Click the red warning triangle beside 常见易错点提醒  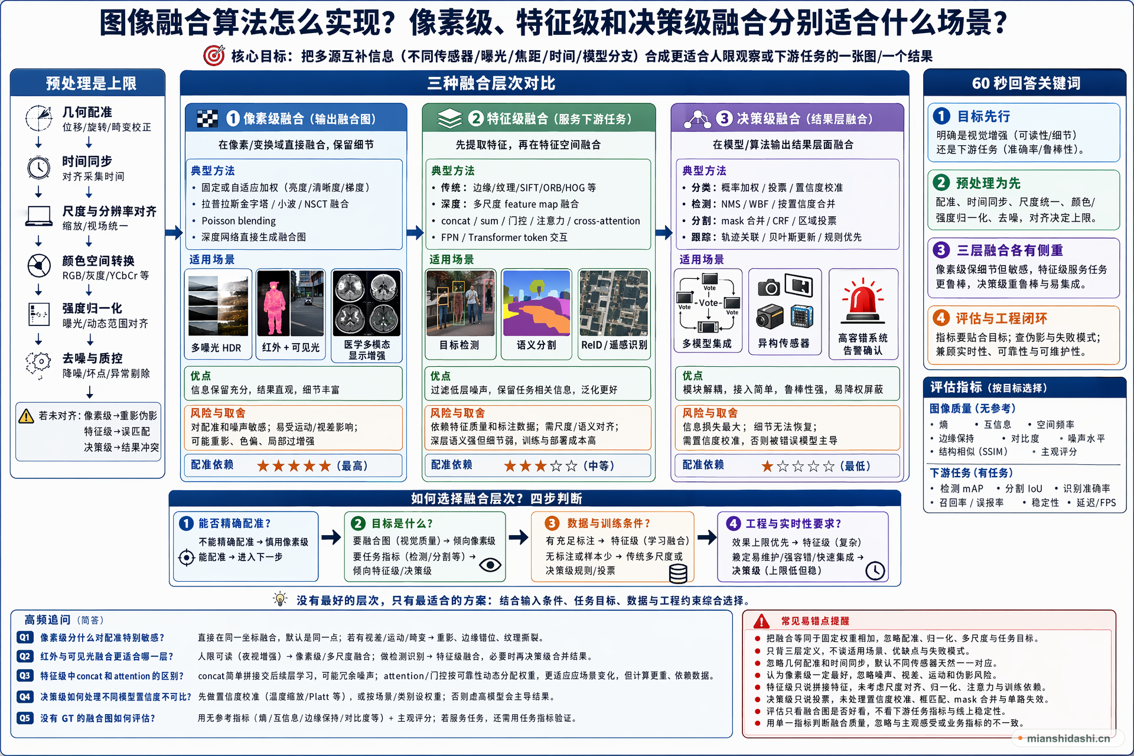point(762,621)
